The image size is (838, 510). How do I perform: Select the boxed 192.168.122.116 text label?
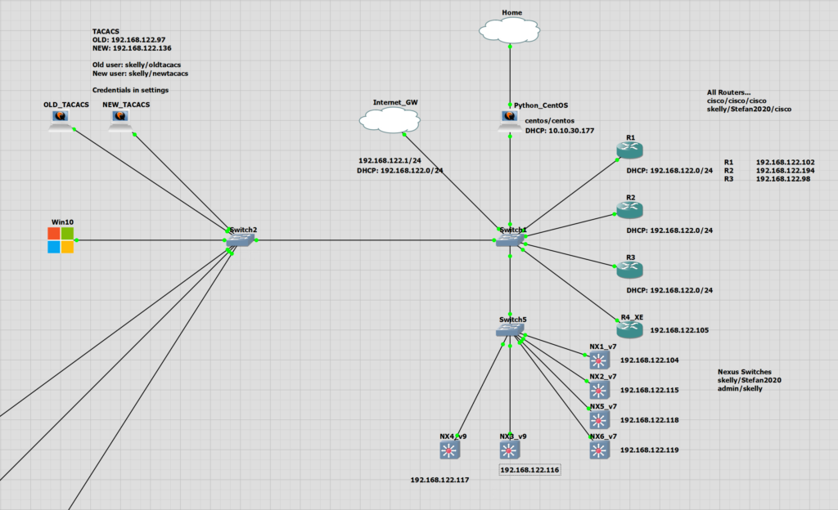(529, 470)
